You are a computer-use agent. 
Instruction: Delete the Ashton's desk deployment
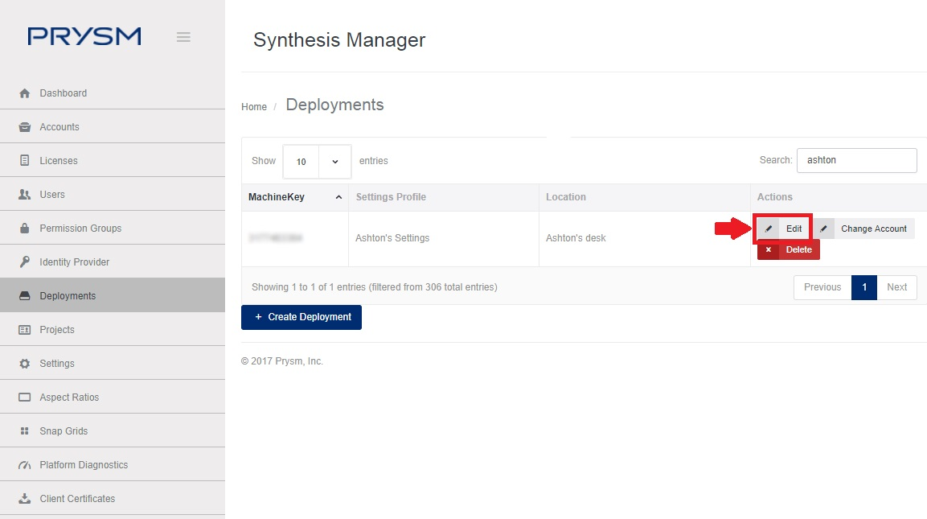pos(788,249)
